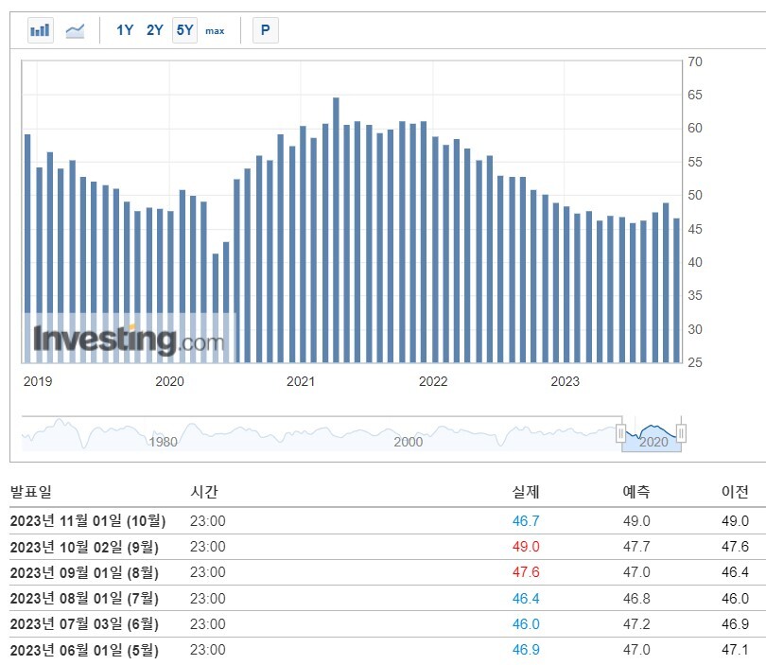Click blue actual value 46.0 for June
This screenshot has width=766, height=665.
526,624
